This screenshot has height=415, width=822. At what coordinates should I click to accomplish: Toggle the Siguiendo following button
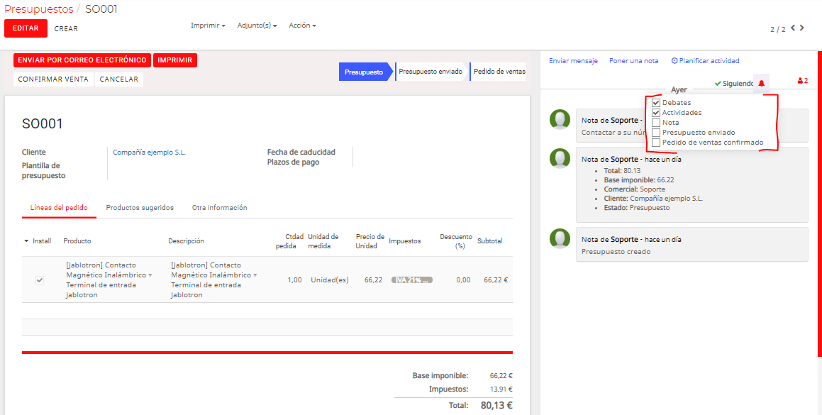pos(734,84)
